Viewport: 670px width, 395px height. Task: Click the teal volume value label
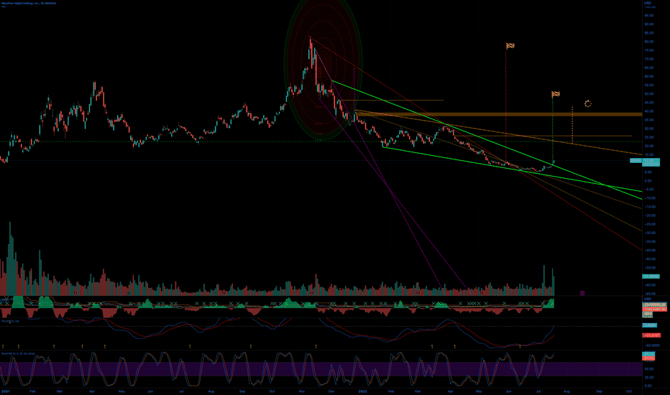(651, 276)
